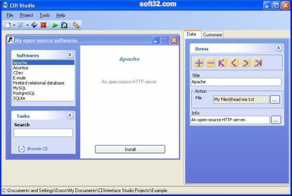The height and width of the screenshot is (196, 292).
Task: Remove the item using minus icon
Action: point(211,63)
